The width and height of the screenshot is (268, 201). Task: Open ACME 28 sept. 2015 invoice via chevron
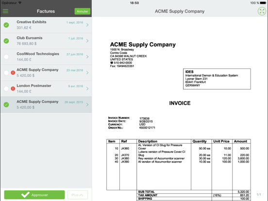87,104
